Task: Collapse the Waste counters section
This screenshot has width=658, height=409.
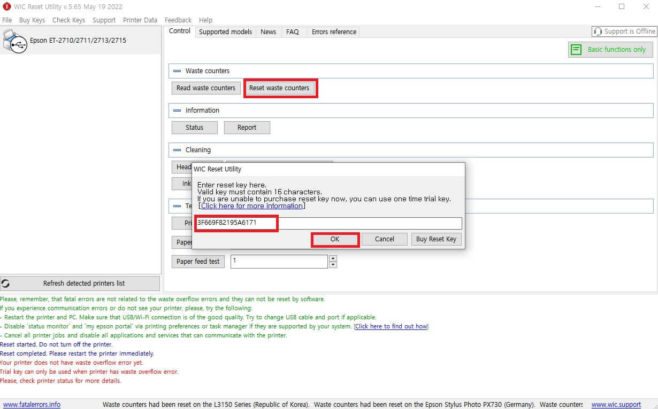Action: point(177,71)
